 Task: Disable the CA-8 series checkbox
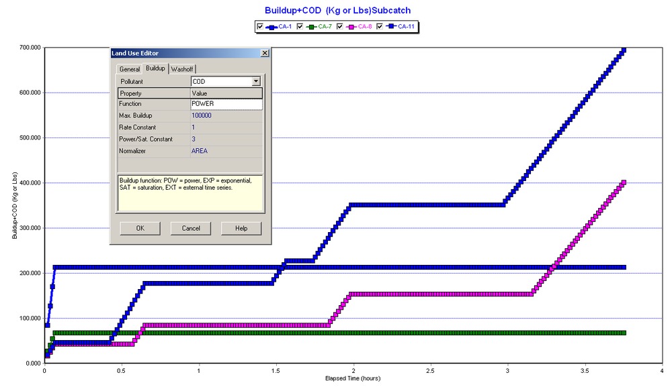coord(339,26)
